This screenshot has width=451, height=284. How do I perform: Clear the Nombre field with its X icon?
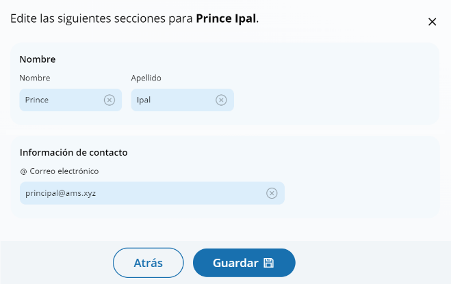pyautogui.click(x=109, y=100)
